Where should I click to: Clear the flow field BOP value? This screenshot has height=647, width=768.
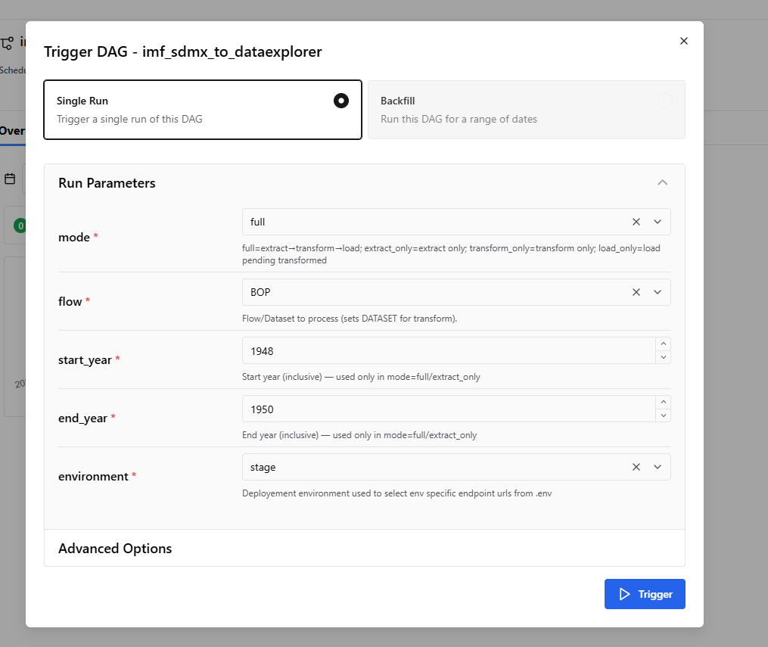636,292
